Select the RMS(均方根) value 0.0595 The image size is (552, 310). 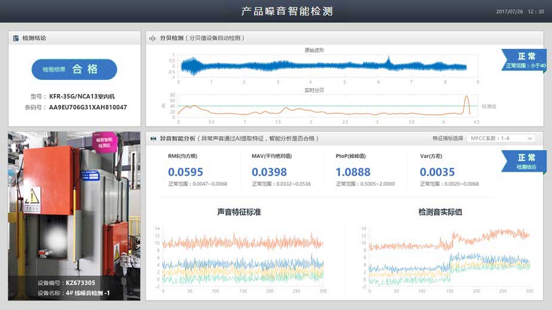pos(185,172)
